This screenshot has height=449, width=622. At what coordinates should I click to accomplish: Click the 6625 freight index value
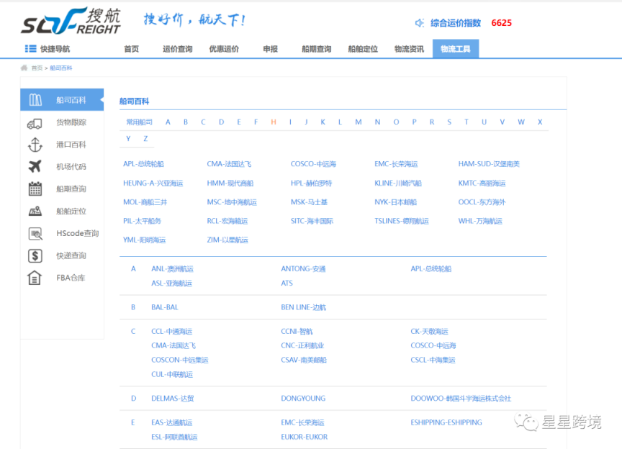pos(501,22)
